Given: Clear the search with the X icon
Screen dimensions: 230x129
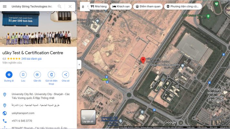Looking at the screenshot, I should (x=70, y=6).
